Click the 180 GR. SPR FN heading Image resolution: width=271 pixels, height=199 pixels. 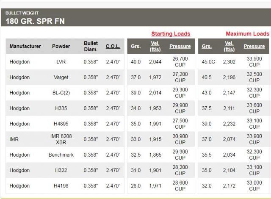point(35,21)
